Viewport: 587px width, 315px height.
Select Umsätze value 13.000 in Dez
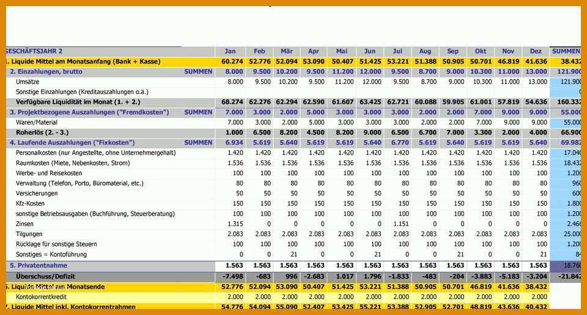tap(536, 81)
